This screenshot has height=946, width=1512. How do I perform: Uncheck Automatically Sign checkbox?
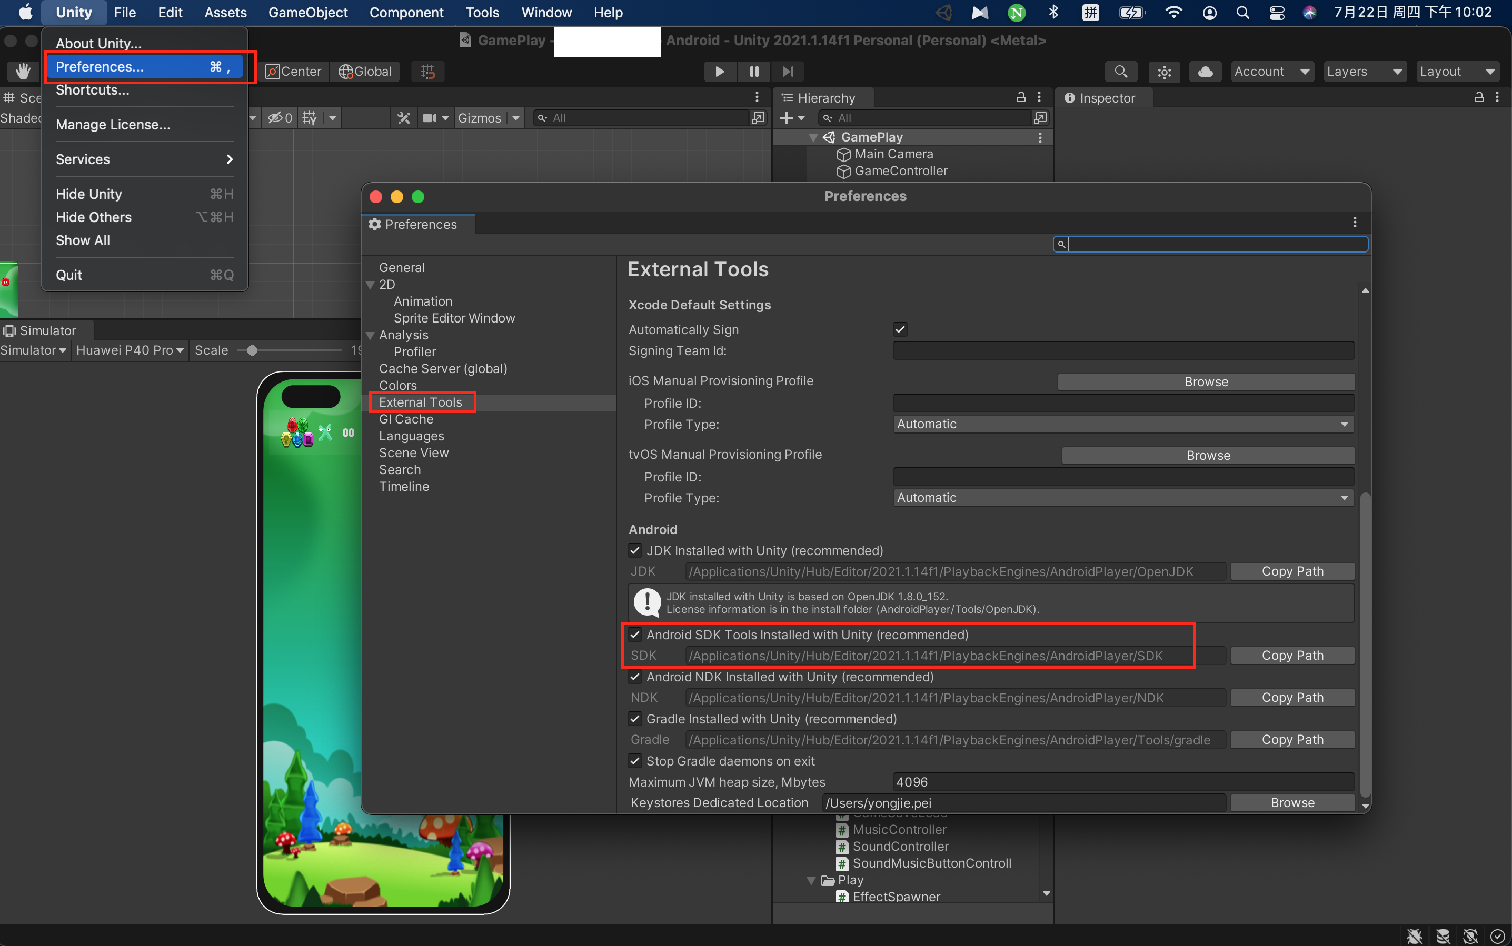(900, 329)
